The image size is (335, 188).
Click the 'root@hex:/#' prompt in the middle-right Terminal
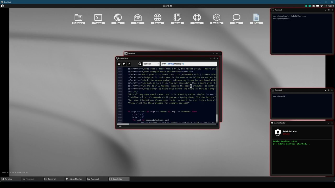pos(279,96)
